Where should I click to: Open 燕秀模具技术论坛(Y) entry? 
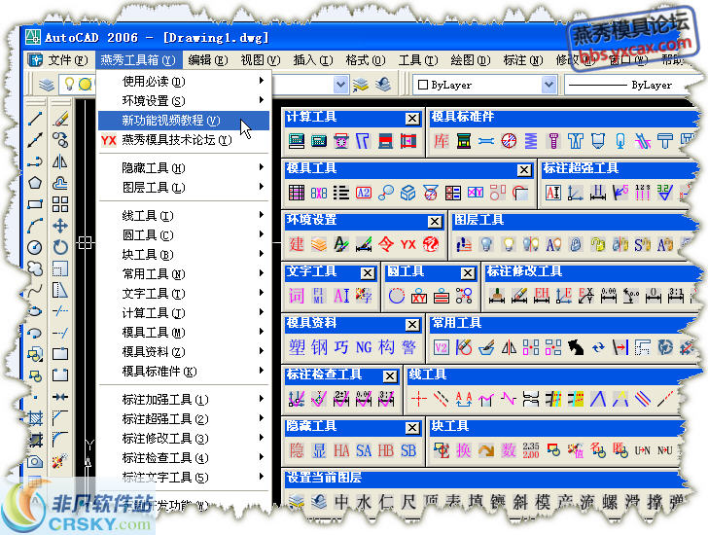point(184,140)
